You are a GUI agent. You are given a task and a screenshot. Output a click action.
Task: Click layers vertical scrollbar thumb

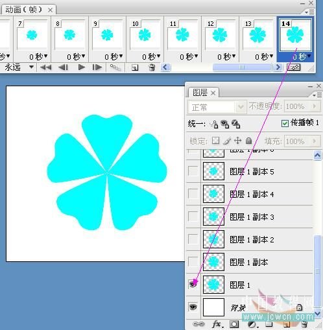tap(317, 271)
